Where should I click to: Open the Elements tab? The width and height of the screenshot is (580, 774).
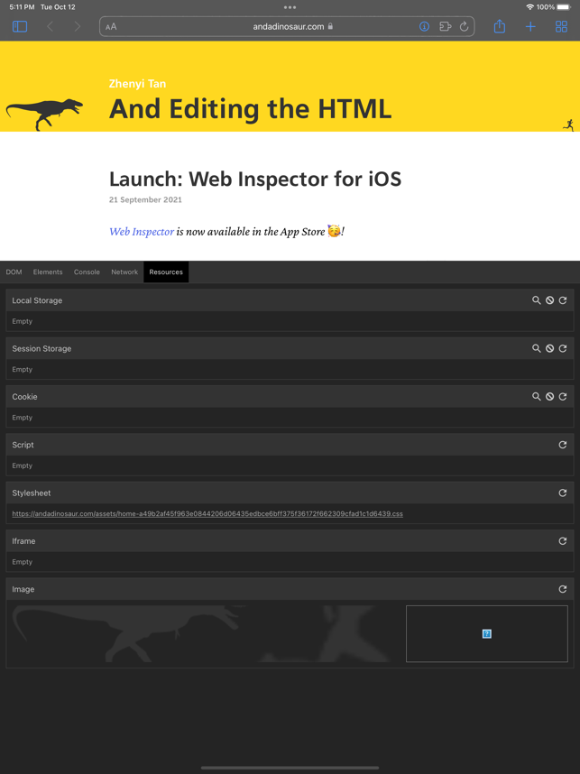(48, 272)
